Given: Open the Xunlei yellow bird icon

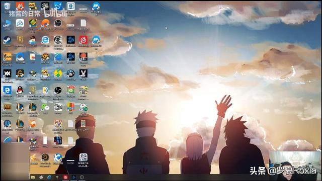Looking at the screenshot, I should pyautogui.click(x=33, y=157).
